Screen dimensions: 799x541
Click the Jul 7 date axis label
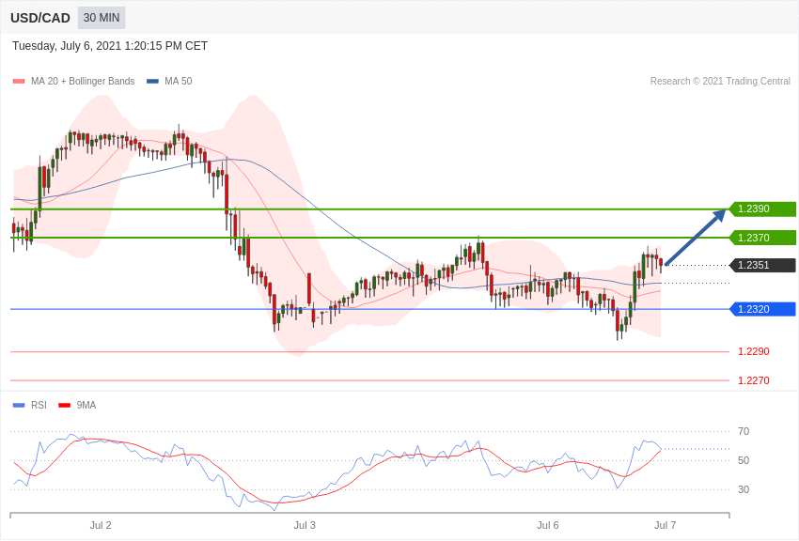coord(665,525)
